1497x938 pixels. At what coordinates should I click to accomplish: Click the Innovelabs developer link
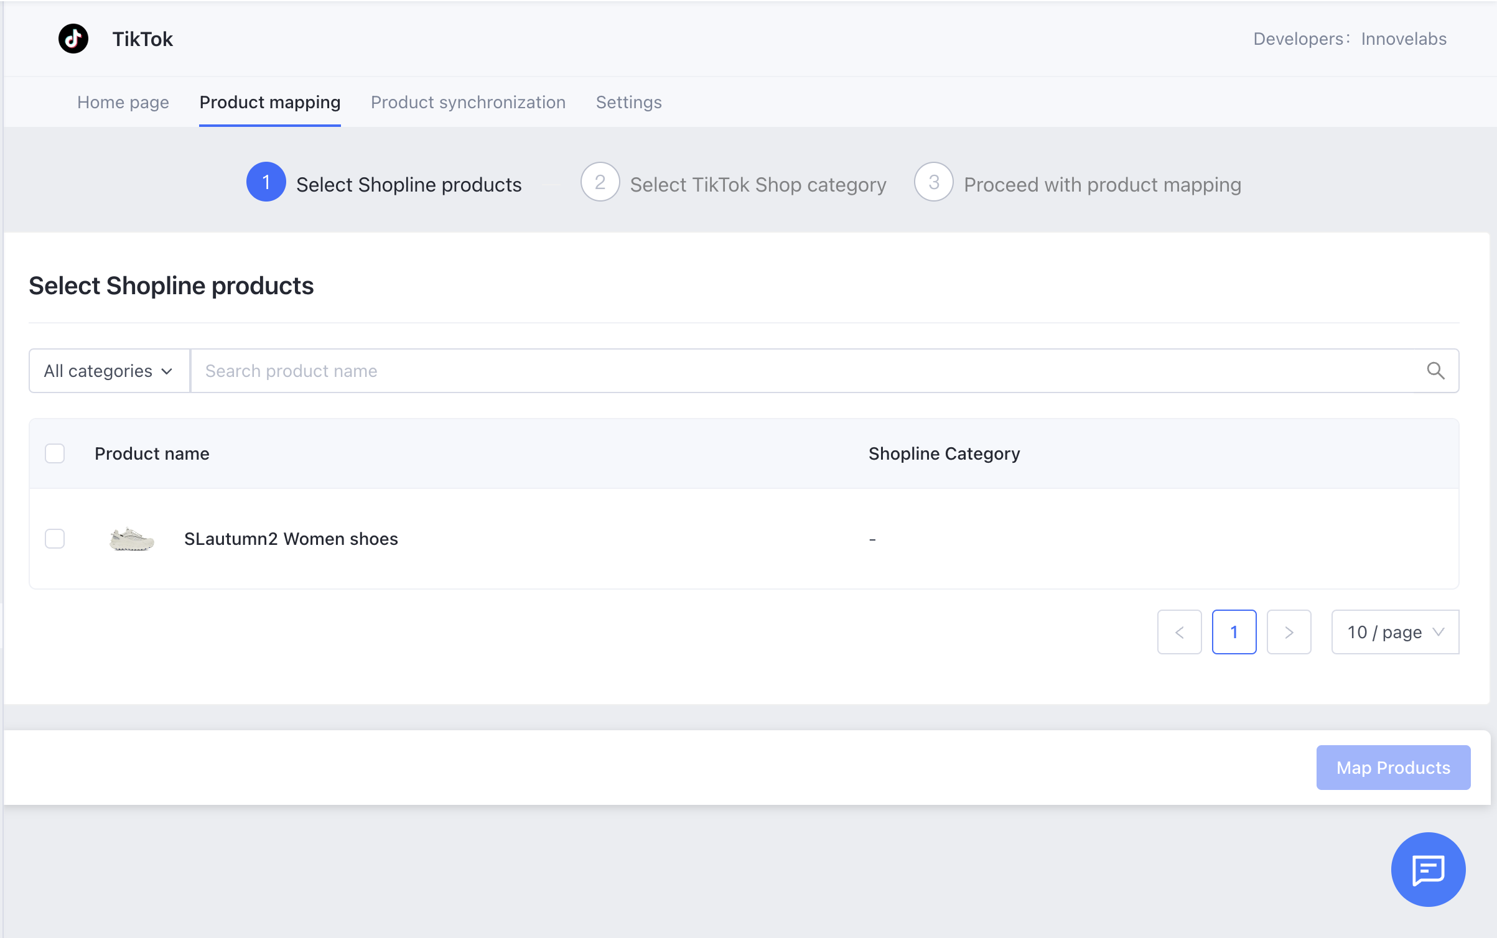1404,39
